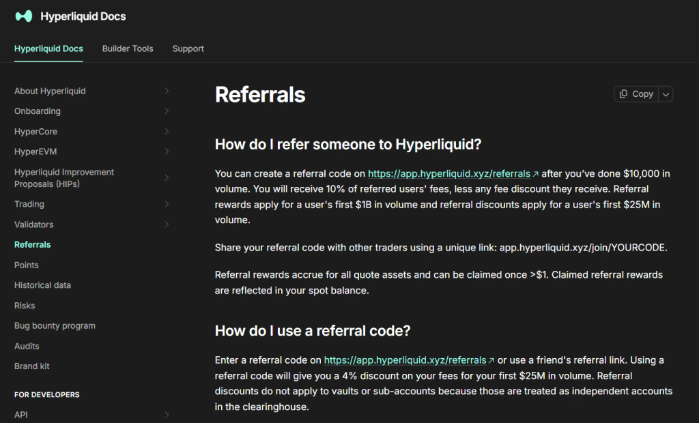Click the FOR DEVELOPERS section label
The height and width of the screenshot is (423, 699).
click(x=47, y=395)
